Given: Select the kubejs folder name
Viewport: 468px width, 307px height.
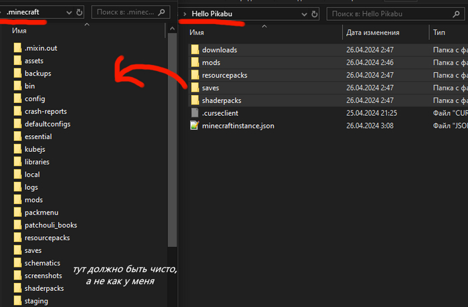Looking at the screenshot, I should (x=35, y=149).
